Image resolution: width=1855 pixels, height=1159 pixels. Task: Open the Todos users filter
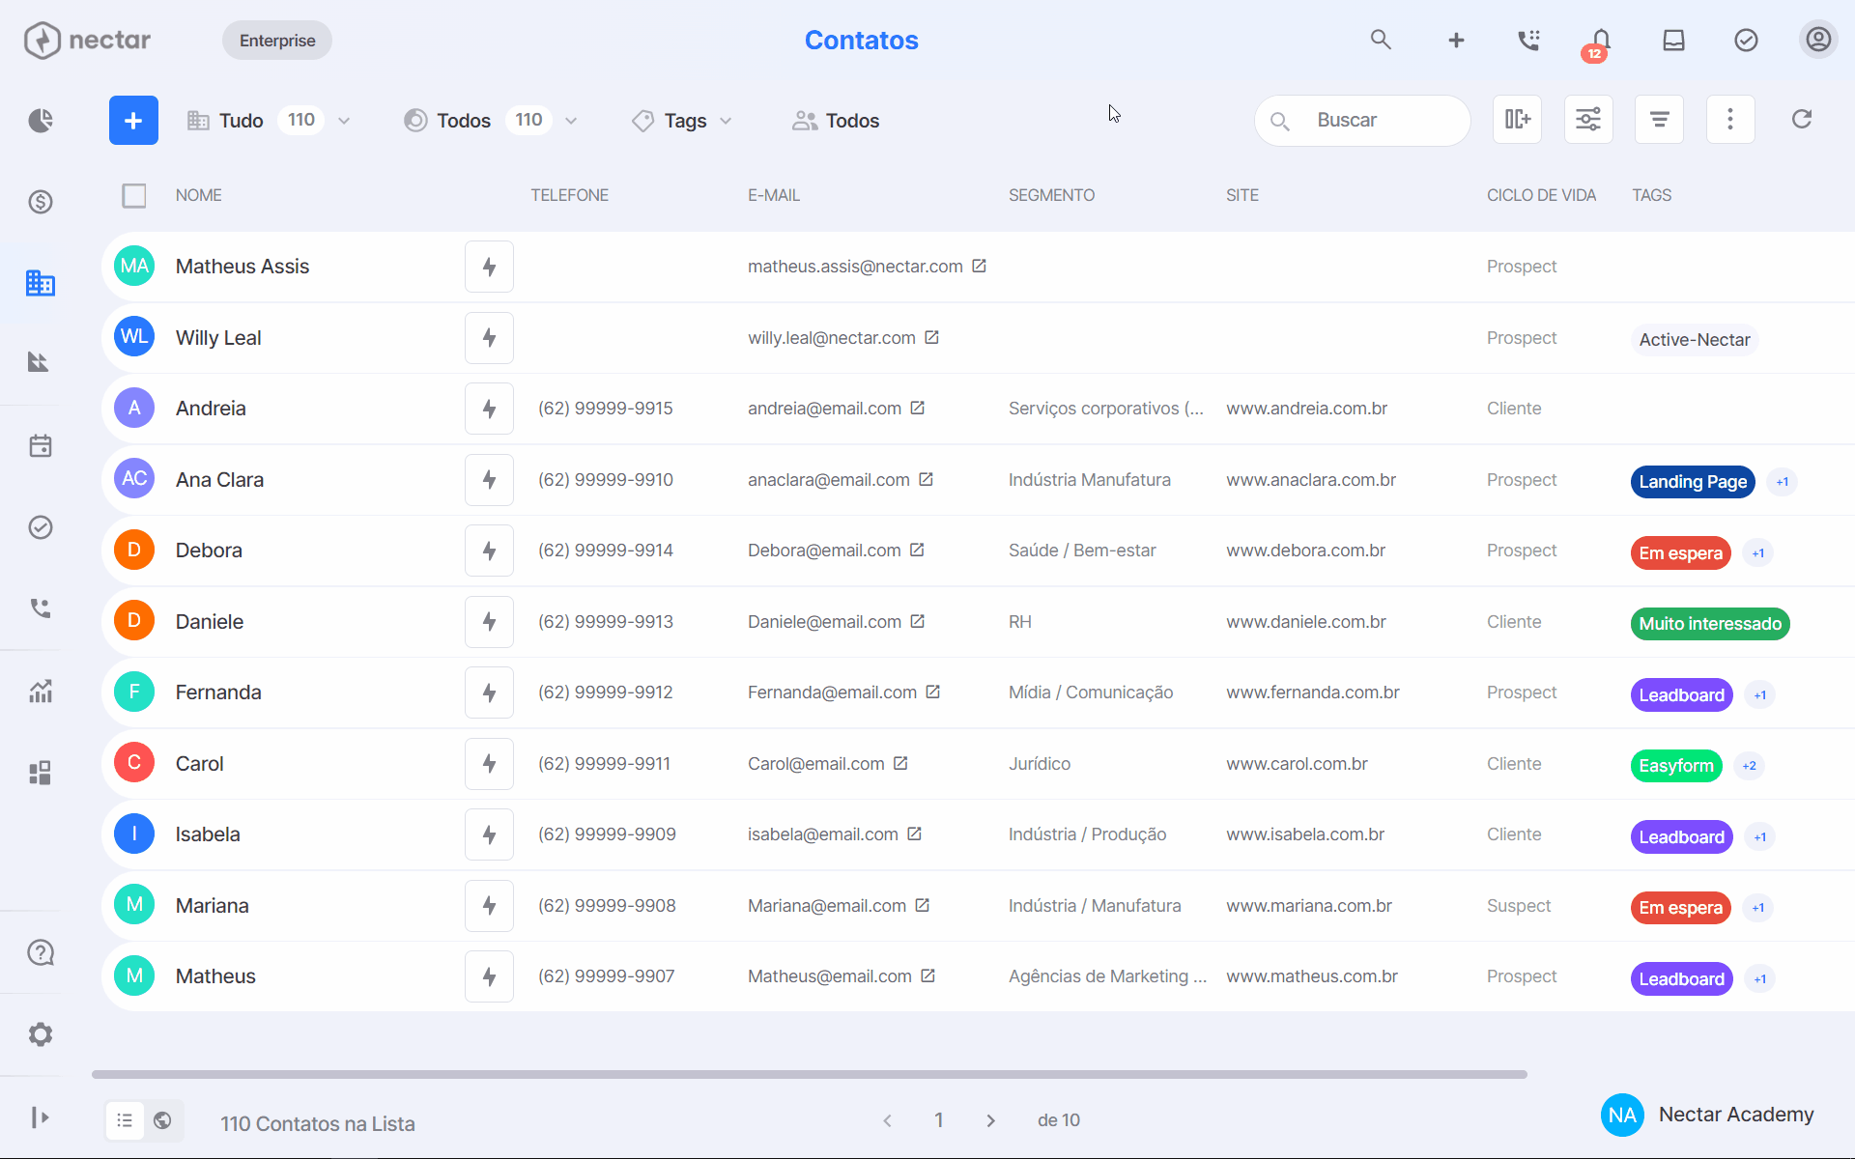(x=836, y=121)
